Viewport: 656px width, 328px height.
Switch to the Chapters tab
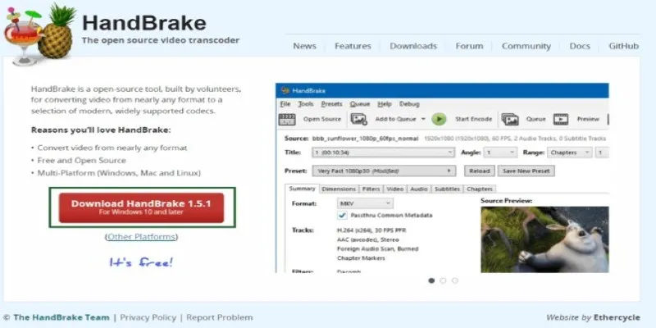click(480, 189)
